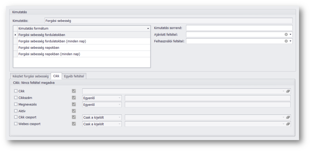
Task: Open the Cikkszám Egyenlő operator dropdown
Action: (119, 98)
